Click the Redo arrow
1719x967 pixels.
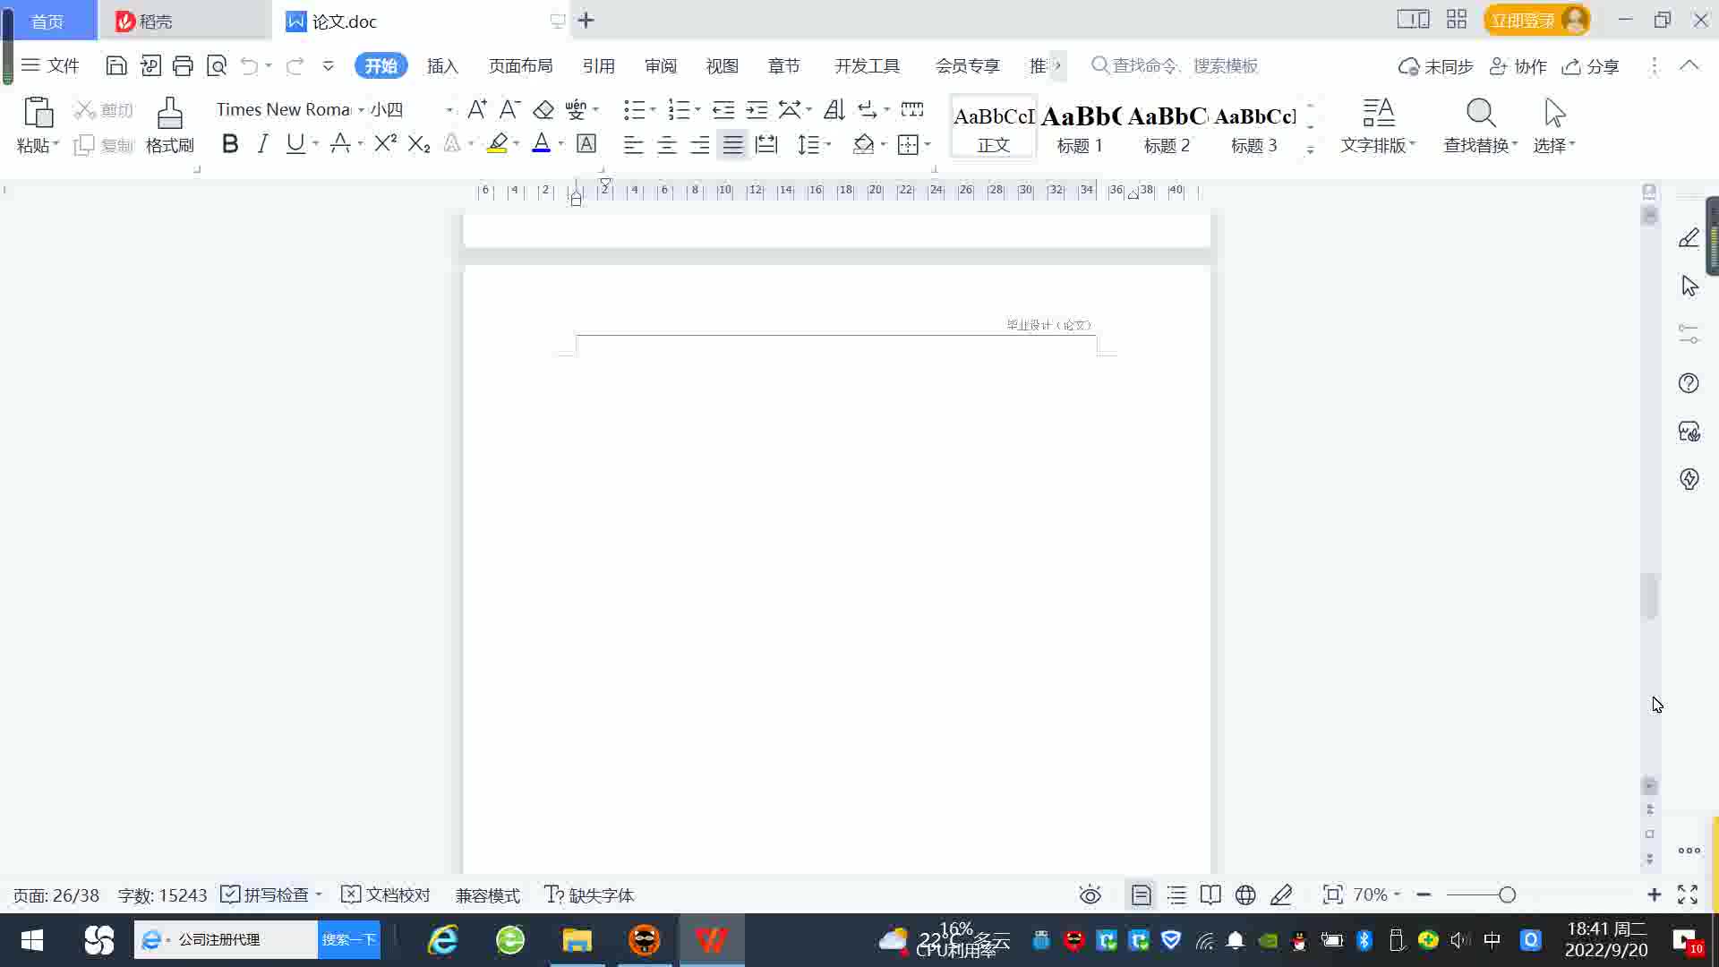click(x=295, y=65)
